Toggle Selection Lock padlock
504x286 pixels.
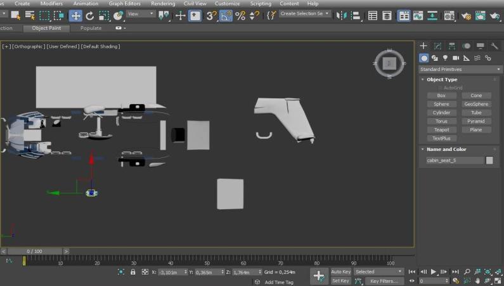pos(132,272)
